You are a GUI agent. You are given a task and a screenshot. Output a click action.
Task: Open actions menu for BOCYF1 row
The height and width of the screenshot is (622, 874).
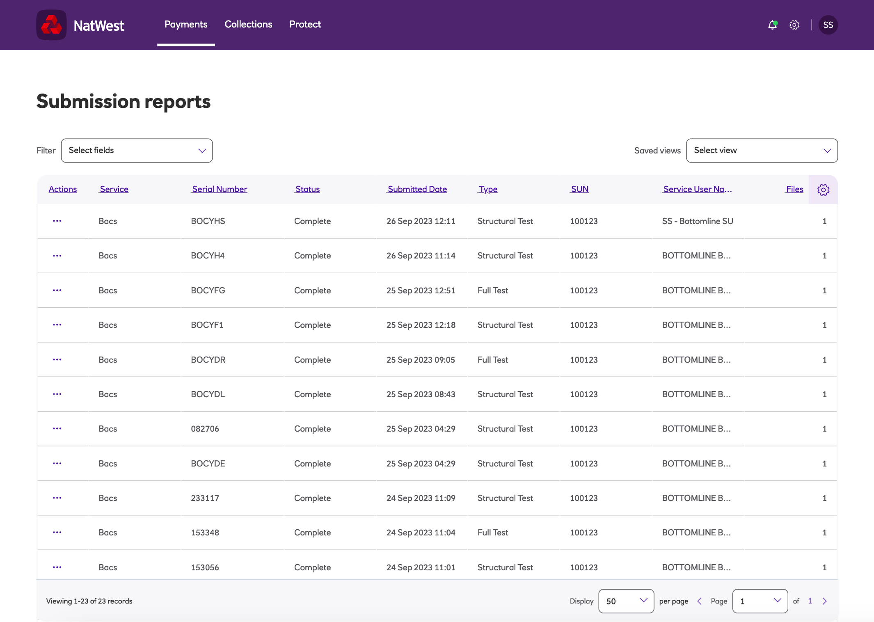[57, 325]
